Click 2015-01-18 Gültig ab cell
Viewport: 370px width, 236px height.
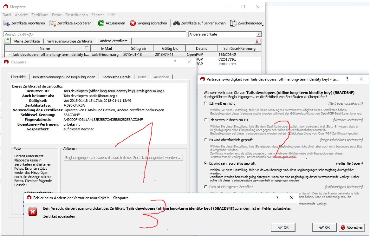[133, 55]
